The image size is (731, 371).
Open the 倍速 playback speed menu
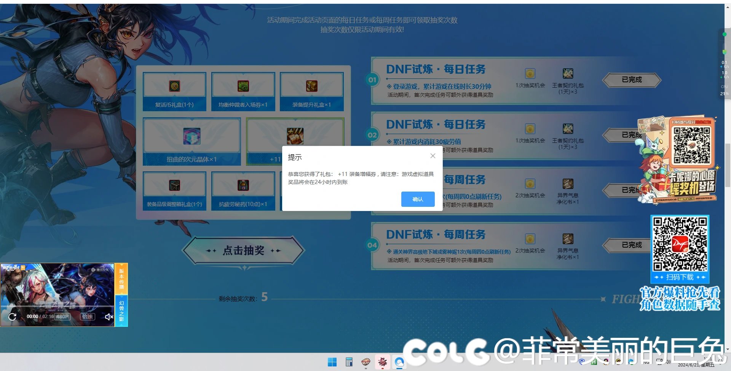point(88,317)
